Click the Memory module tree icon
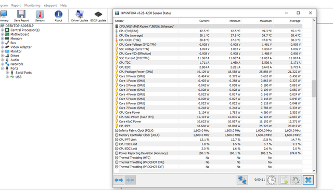Screen dimensions: 333x190 pyautogui.click(x=7, y=38)
